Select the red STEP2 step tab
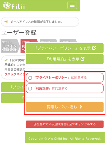This screenshot has width=107, height=143. click(x=23, y=46)
